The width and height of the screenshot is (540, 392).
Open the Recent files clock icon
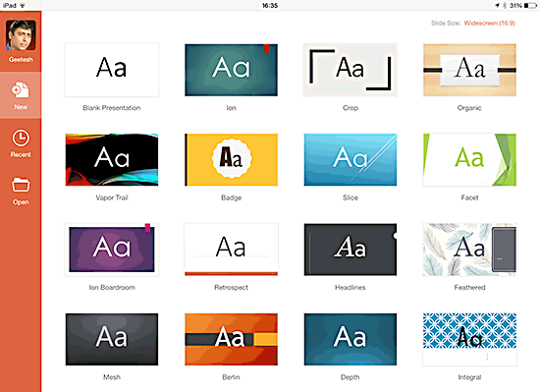(x=21, y=138)
